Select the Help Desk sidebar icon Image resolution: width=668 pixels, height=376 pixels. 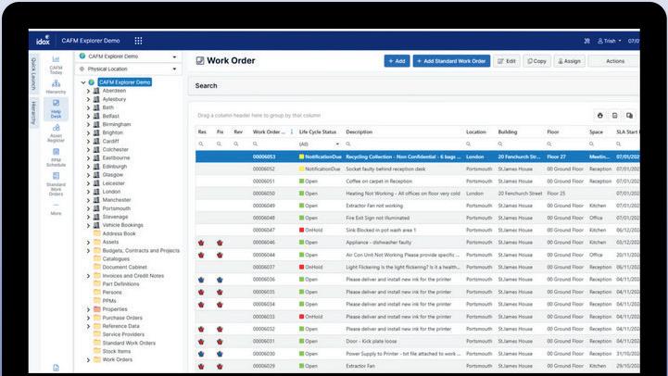56,109
